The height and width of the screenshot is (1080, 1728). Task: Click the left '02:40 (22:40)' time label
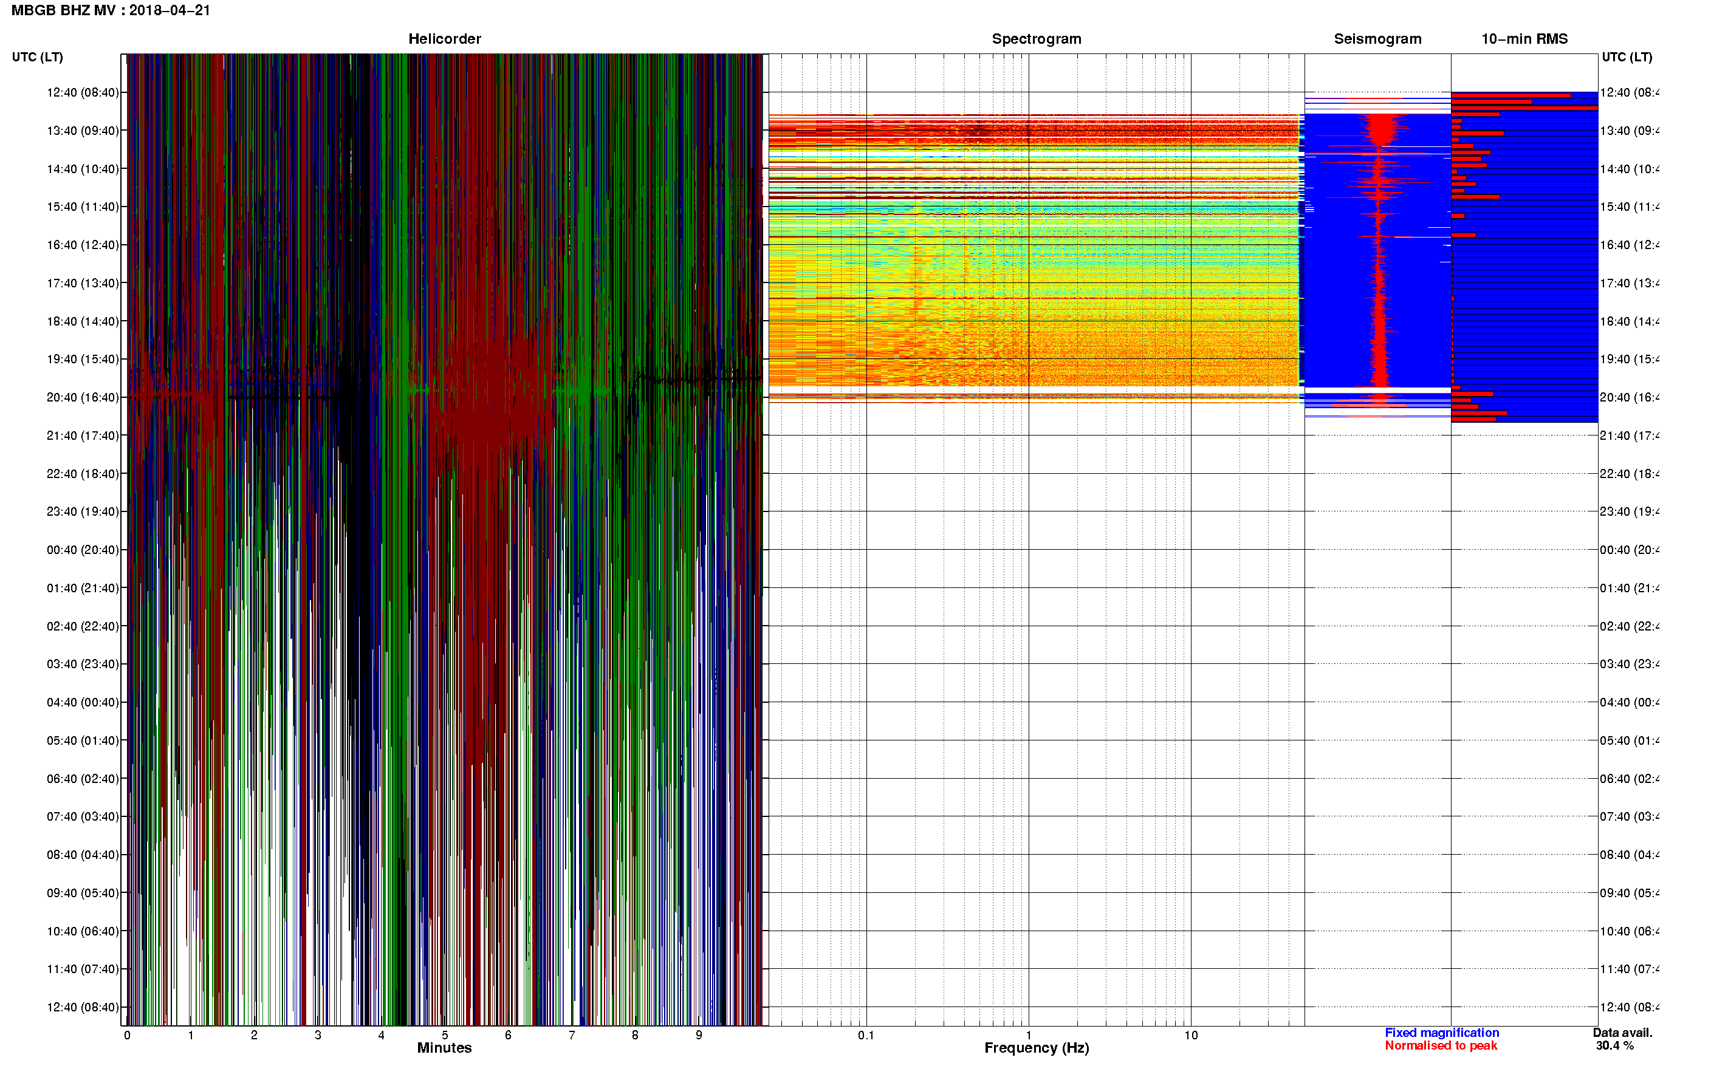(x=83, y=626)
